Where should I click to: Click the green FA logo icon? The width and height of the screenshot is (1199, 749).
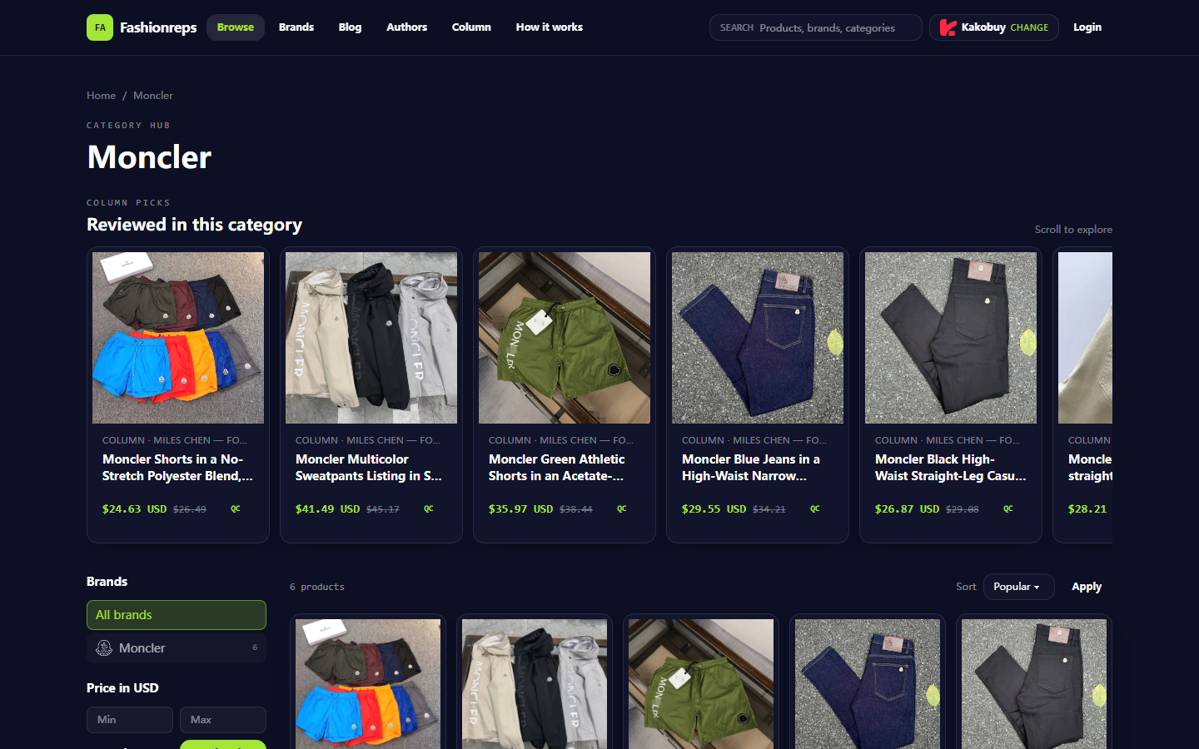click(100, 27)
